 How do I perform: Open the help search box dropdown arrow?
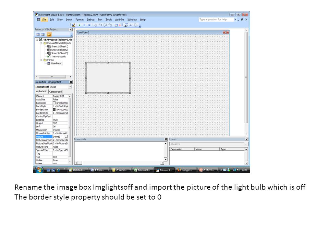[235, 20]
